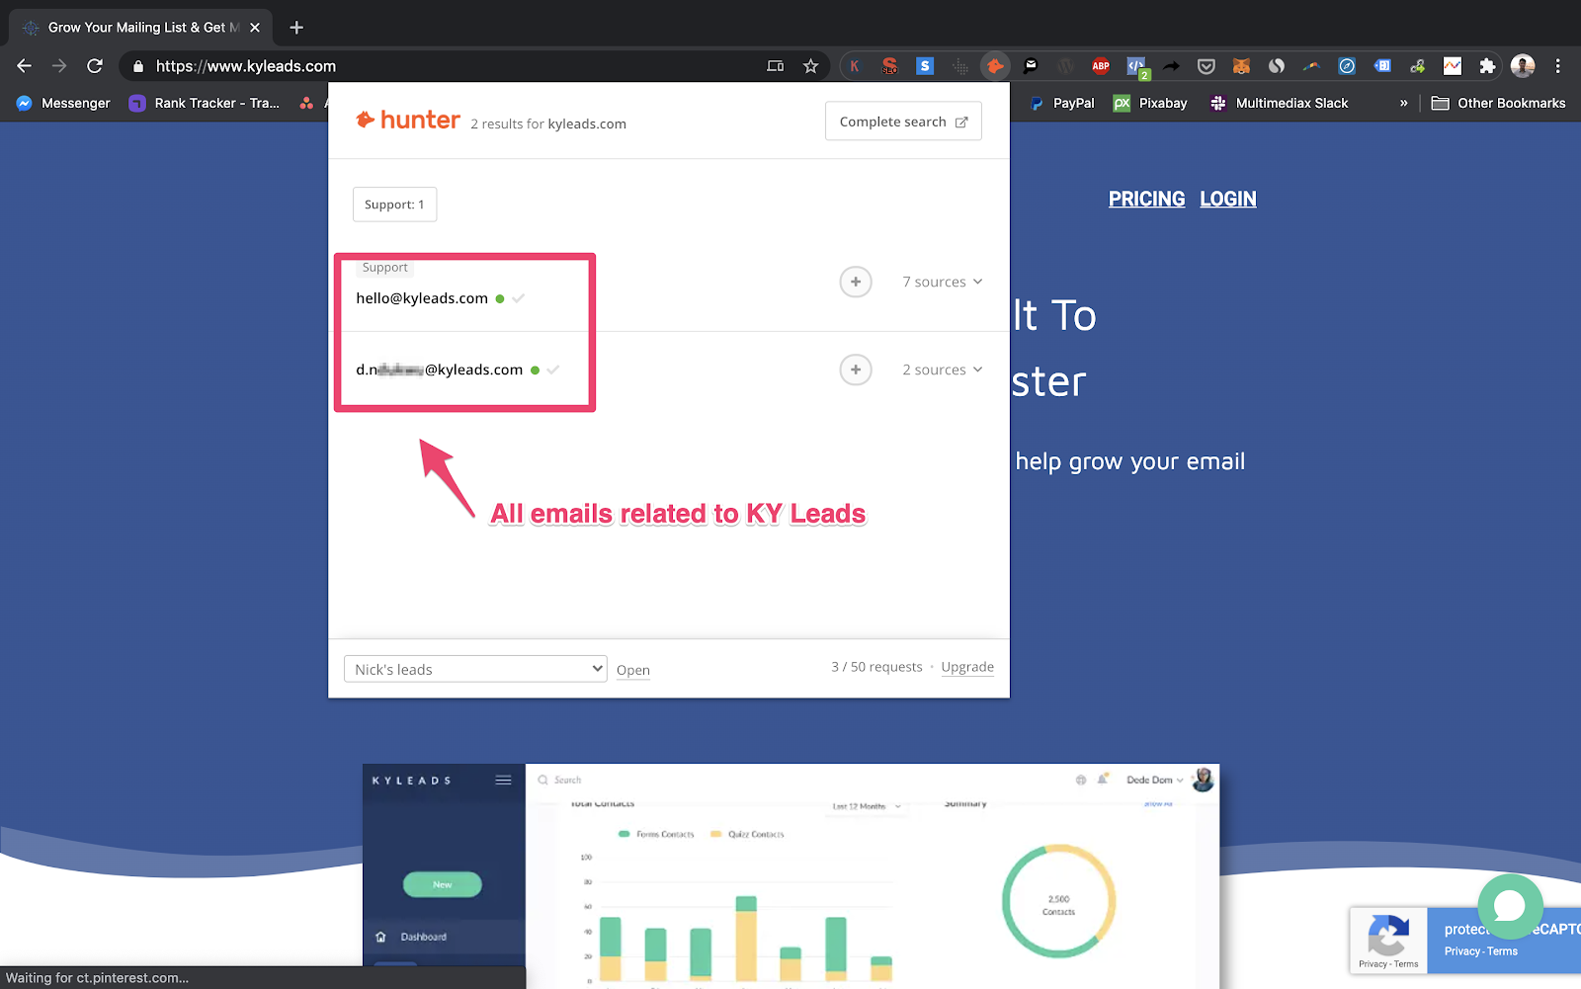Open the MetaMask fox extension
Screen dimensions: 1581x989
pos(1241,66)
